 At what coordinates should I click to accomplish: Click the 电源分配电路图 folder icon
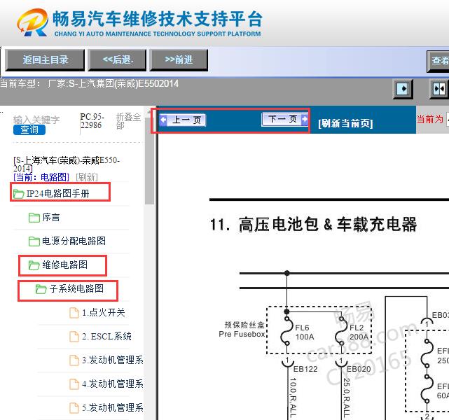click(x=34, y=241)
